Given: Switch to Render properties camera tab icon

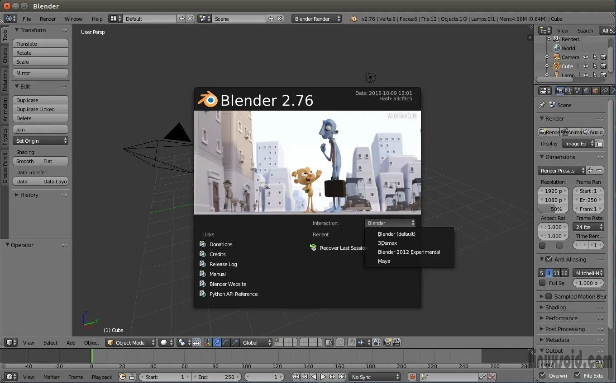Looking at the screenshot, I should click(560, 91).
